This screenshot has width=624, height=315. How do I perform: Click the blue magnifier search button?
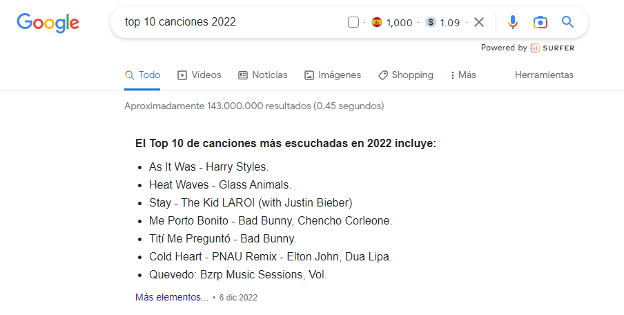567,22
